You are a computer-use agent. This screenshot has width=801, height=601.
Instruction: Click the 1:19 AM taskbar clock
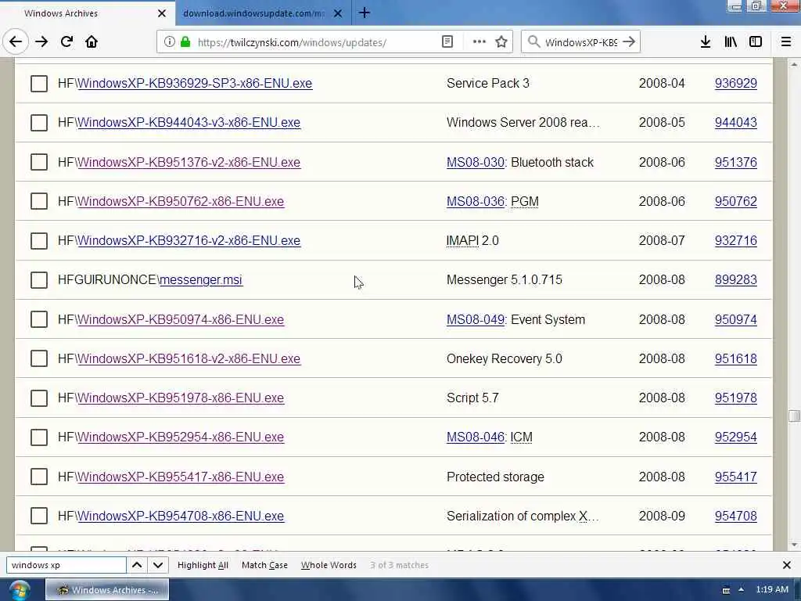pos(772,590)
